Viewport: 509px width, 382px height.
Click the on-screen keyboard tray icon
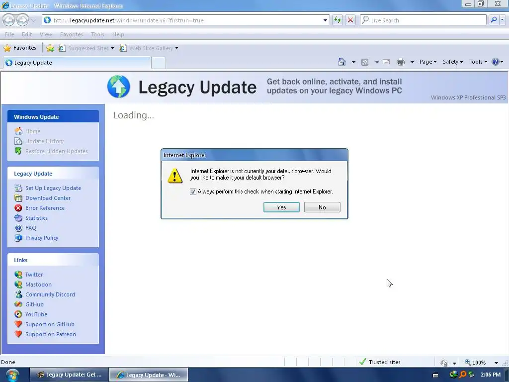(435, 375)
